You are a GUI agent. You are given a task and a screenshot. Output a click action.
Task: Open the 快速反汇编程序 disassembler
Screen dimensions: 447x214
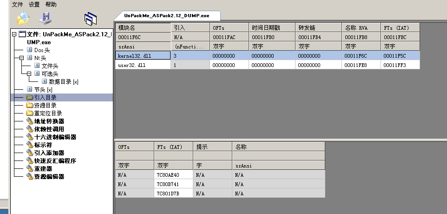tap(55, 160)
